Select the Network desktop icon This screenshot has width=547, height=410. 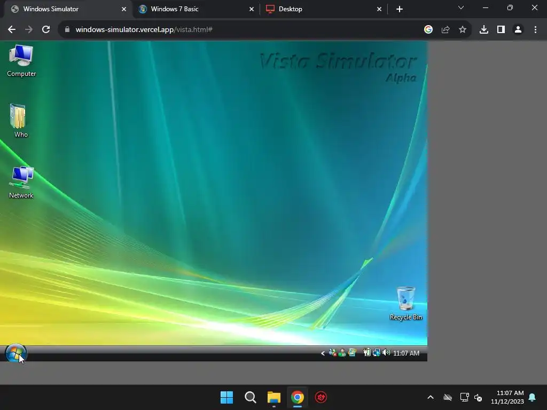(x=21, y=183)
